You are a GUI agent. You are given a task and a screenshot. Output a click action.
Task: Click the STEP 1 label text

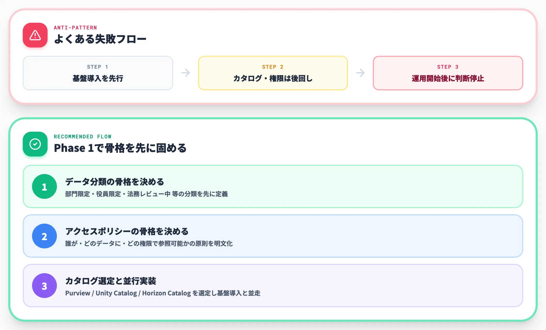(98, 67)
